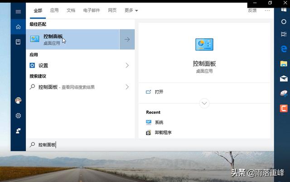The width and height of the screenshot is (290, 182).
Task: Click the 控制面板 title in preview pane
Action: tap(204, 64)
